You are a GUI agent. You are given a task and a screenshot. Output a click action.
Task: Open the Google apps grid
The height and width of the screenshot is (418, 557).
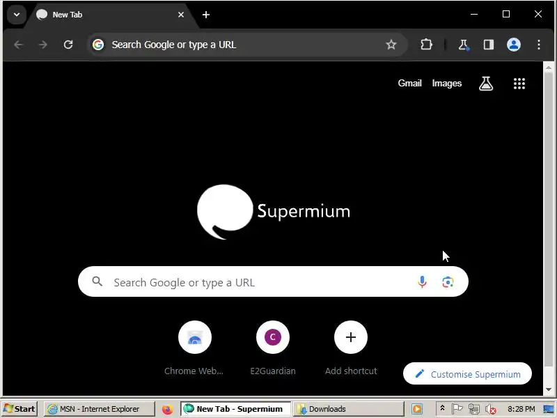519,84
